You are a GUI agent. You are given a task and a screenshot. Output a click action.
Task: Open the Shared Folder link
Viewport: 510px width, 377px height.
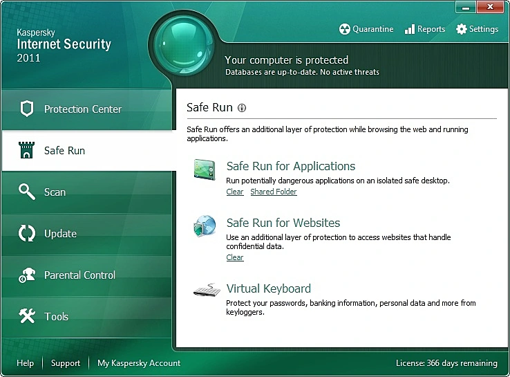[x=273, y=192]
